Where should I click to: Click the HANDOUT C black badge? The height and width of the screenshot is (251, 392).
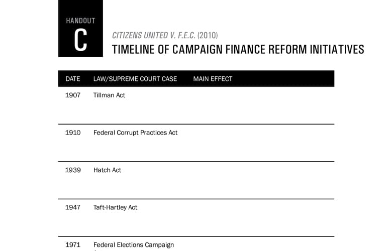click(80, 28)
